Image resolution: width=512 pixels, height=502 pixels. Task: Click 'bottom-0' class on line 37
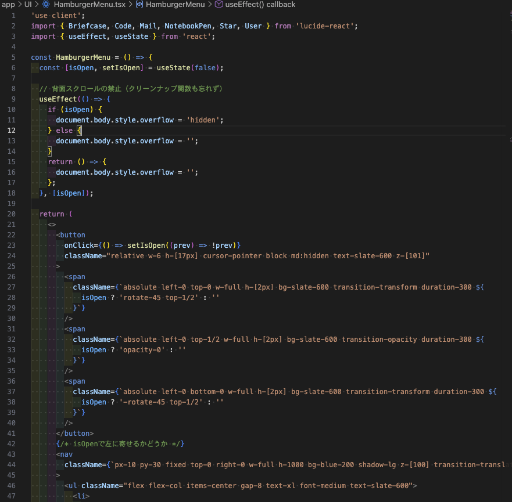207,392
